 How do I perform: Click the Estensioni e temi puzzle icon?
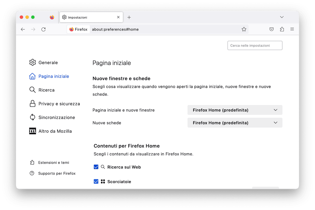tap(32, 163)
